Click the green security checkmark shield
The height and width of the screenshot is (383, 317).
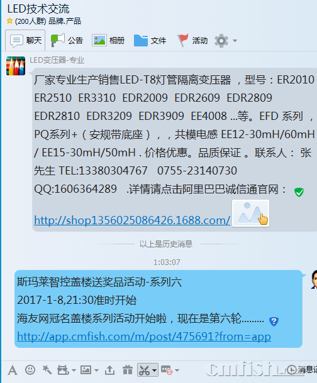coord(299,192)
